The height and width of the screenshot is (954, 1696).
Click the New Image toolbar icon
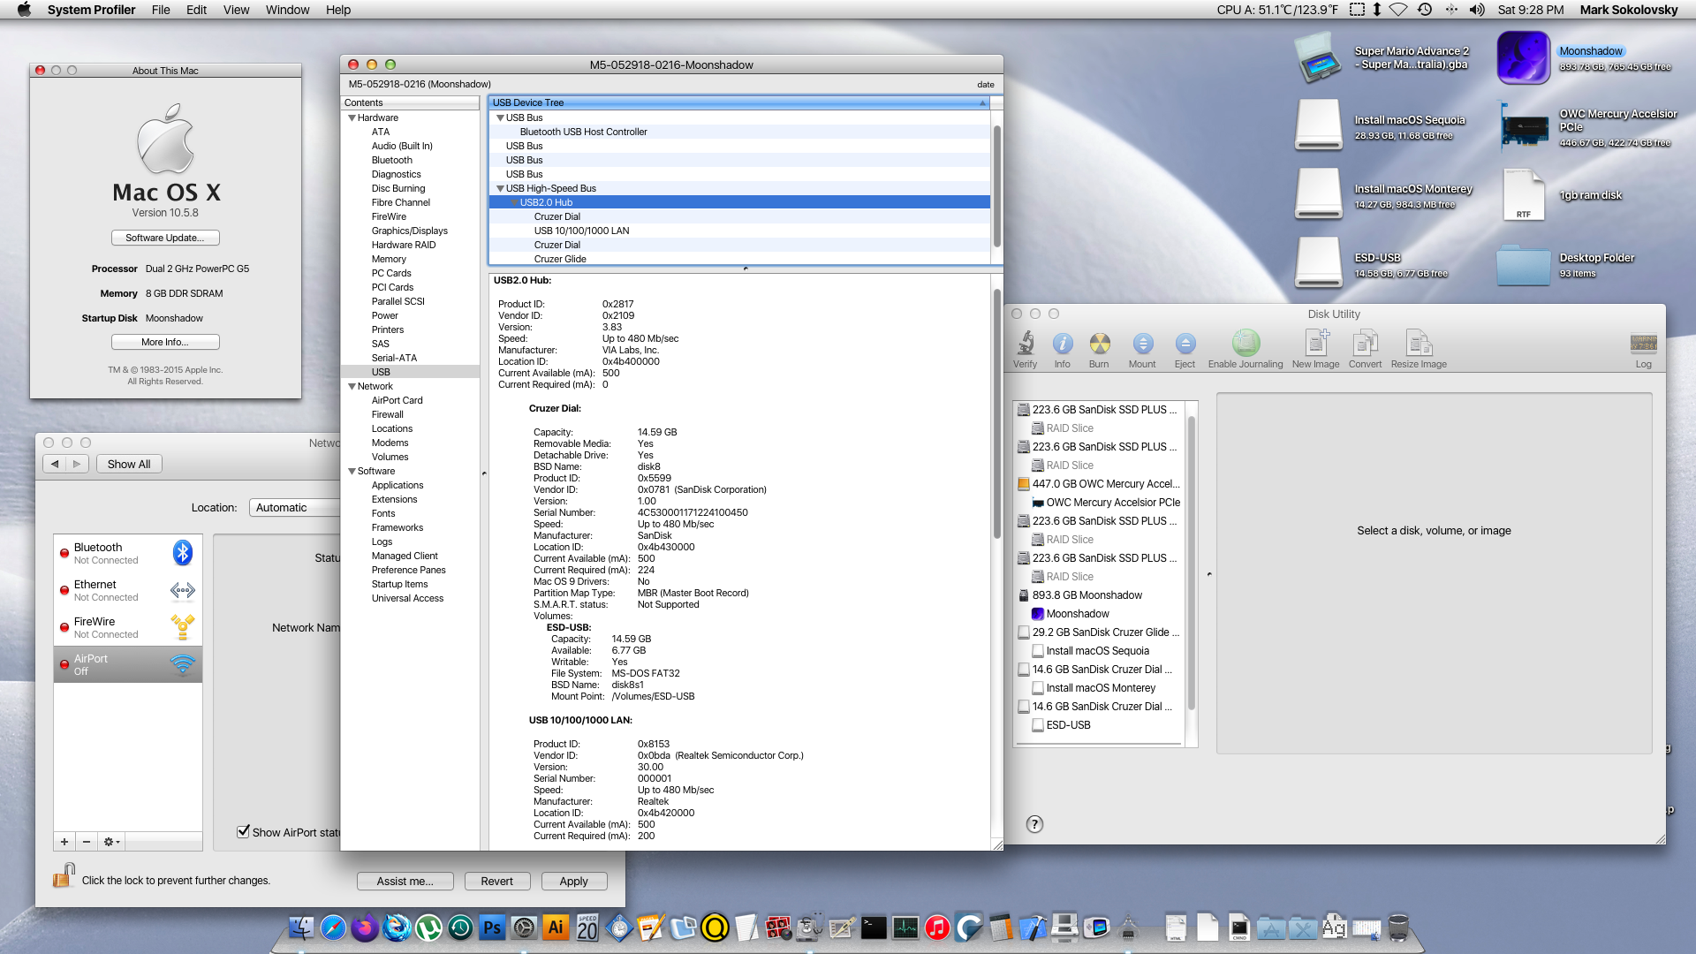coord(1315,344)
